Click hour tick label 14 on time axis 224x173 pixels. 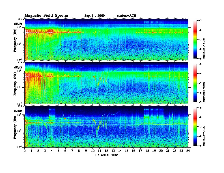click(120, 151)
